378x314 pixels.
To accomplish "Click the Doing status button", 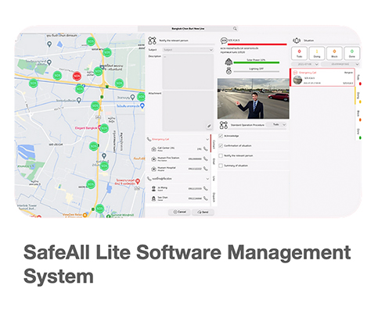I will click(x=317, y=53).
